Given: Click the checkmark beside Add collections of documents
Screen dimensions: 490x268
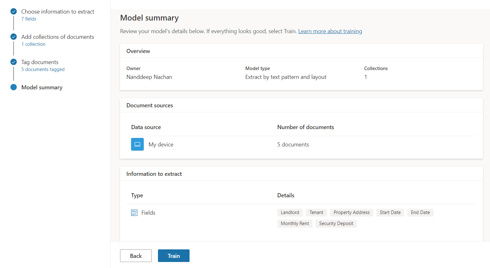Looking at the screenshot, I should [14, 37].
